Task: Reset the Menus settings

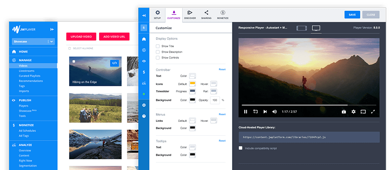Action: 222,114
